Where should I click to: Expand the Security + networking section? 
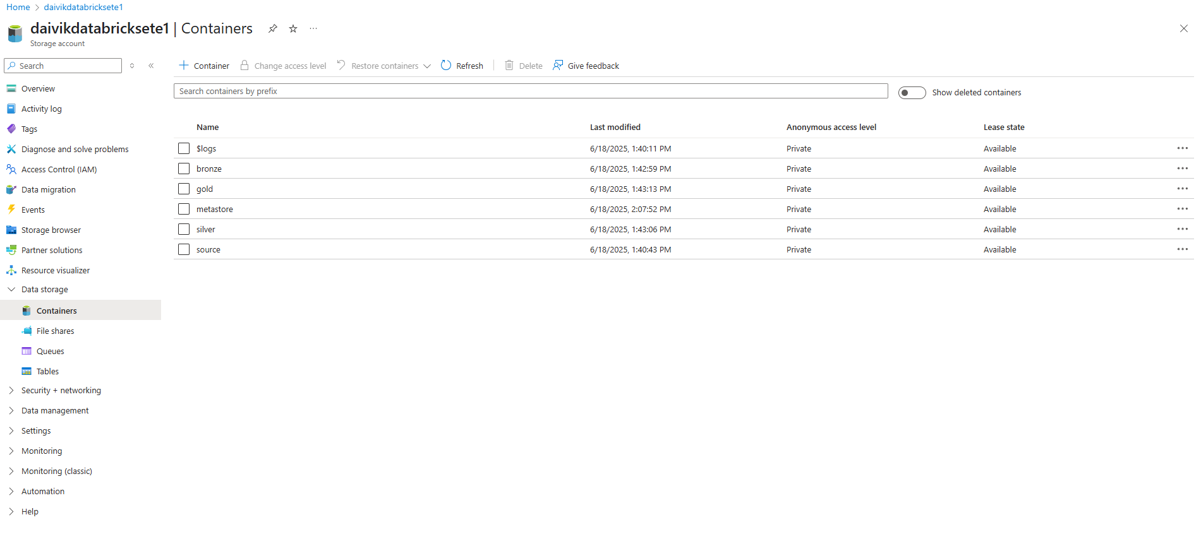11,390
